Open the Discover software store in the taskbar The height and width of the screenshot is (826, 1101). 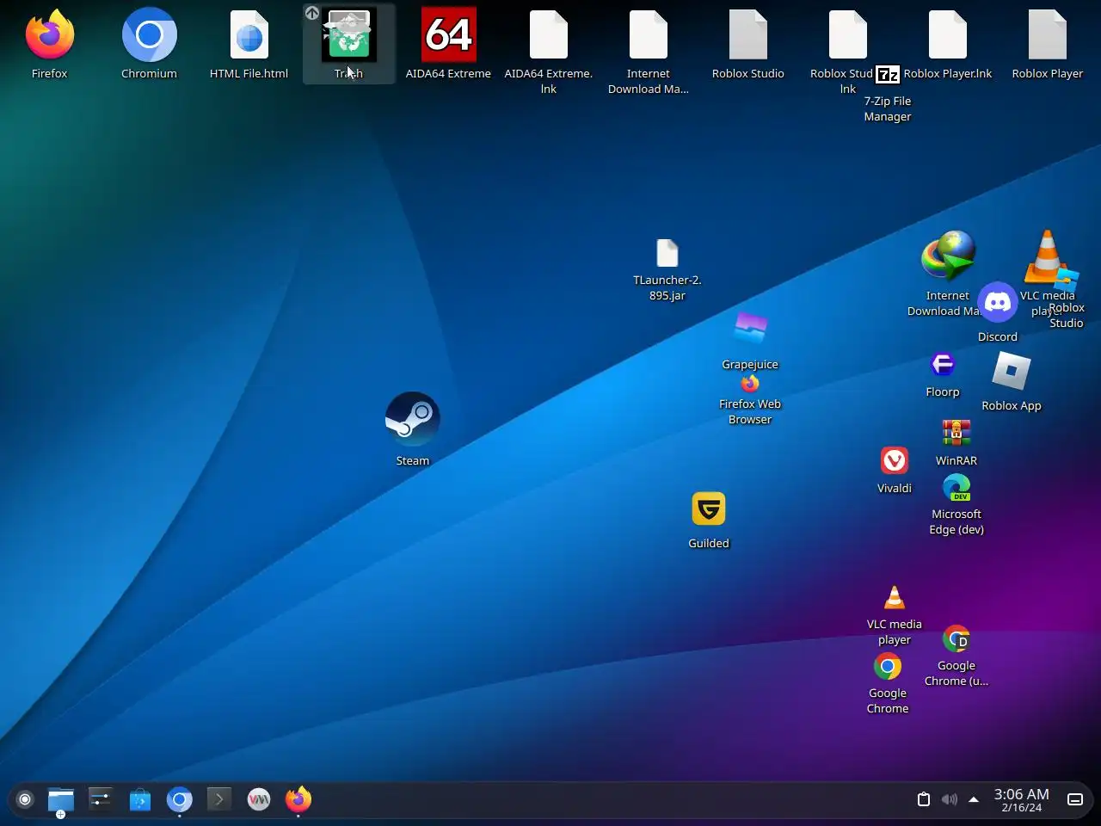click(140, 800)
